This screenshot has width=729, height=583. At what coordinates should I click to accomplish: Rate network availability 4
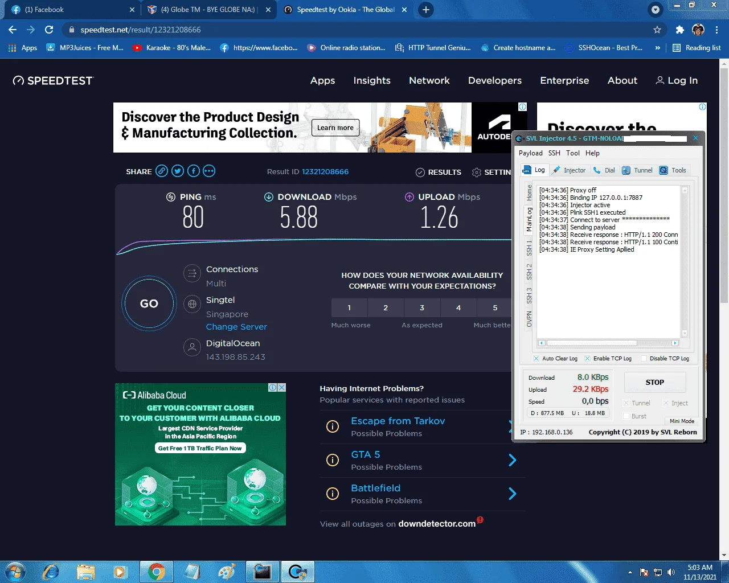458,307
